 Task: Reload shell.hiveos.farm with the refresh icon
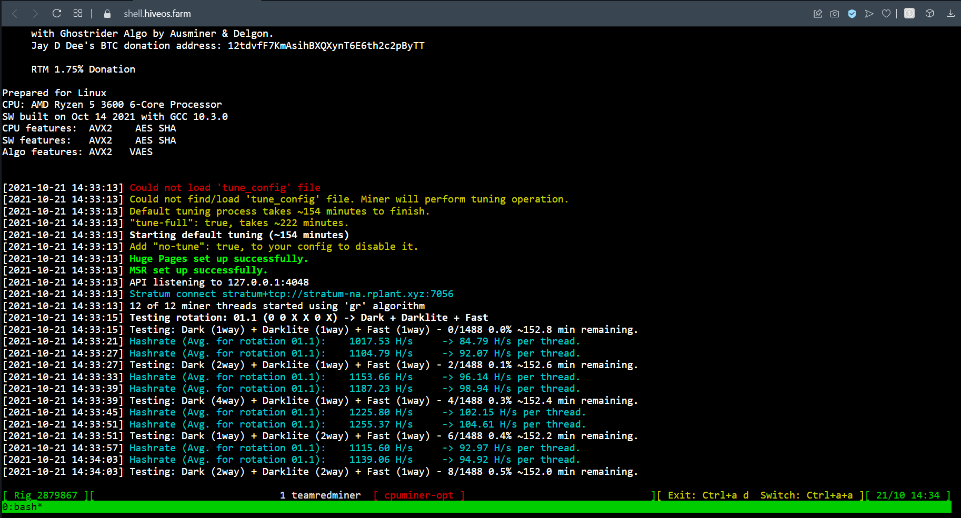point(57,13)
